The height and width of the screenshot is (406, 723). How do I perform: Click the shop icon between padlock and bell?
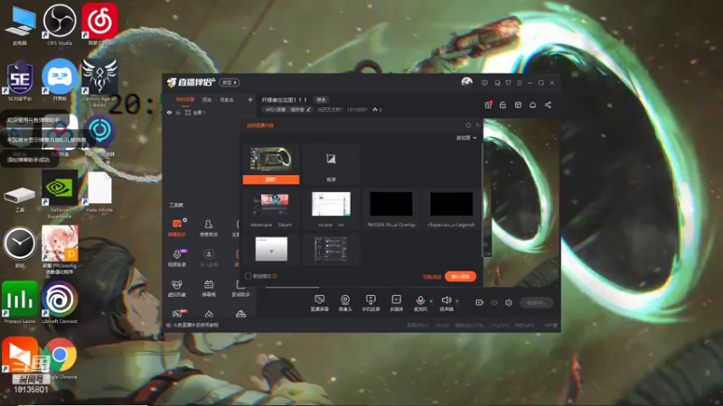pos(518,105)
